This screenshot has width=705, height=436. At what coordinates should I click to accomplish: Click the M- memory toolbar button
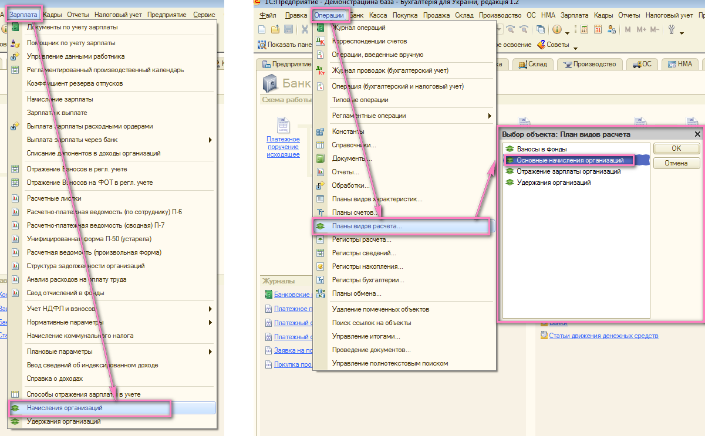pyautogui.click(x=655, y=29)
